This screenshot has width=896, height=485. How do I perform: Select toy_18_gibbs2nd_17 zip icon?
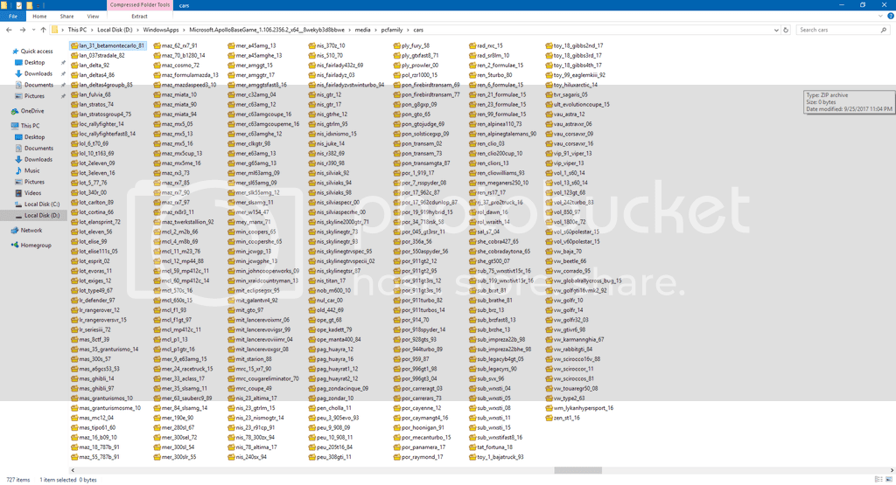(x=549, y=45)
